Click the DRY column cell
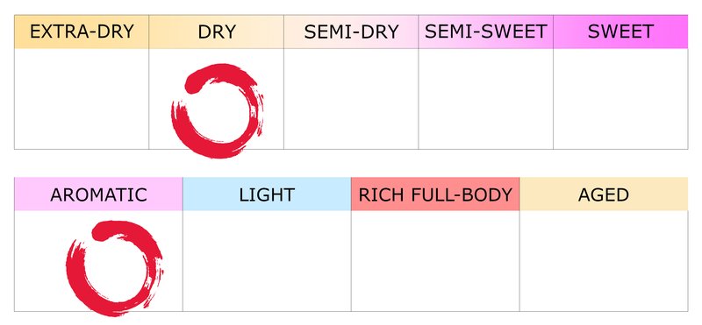This screenshot has height=325, width=702. [x=216, y=99]
